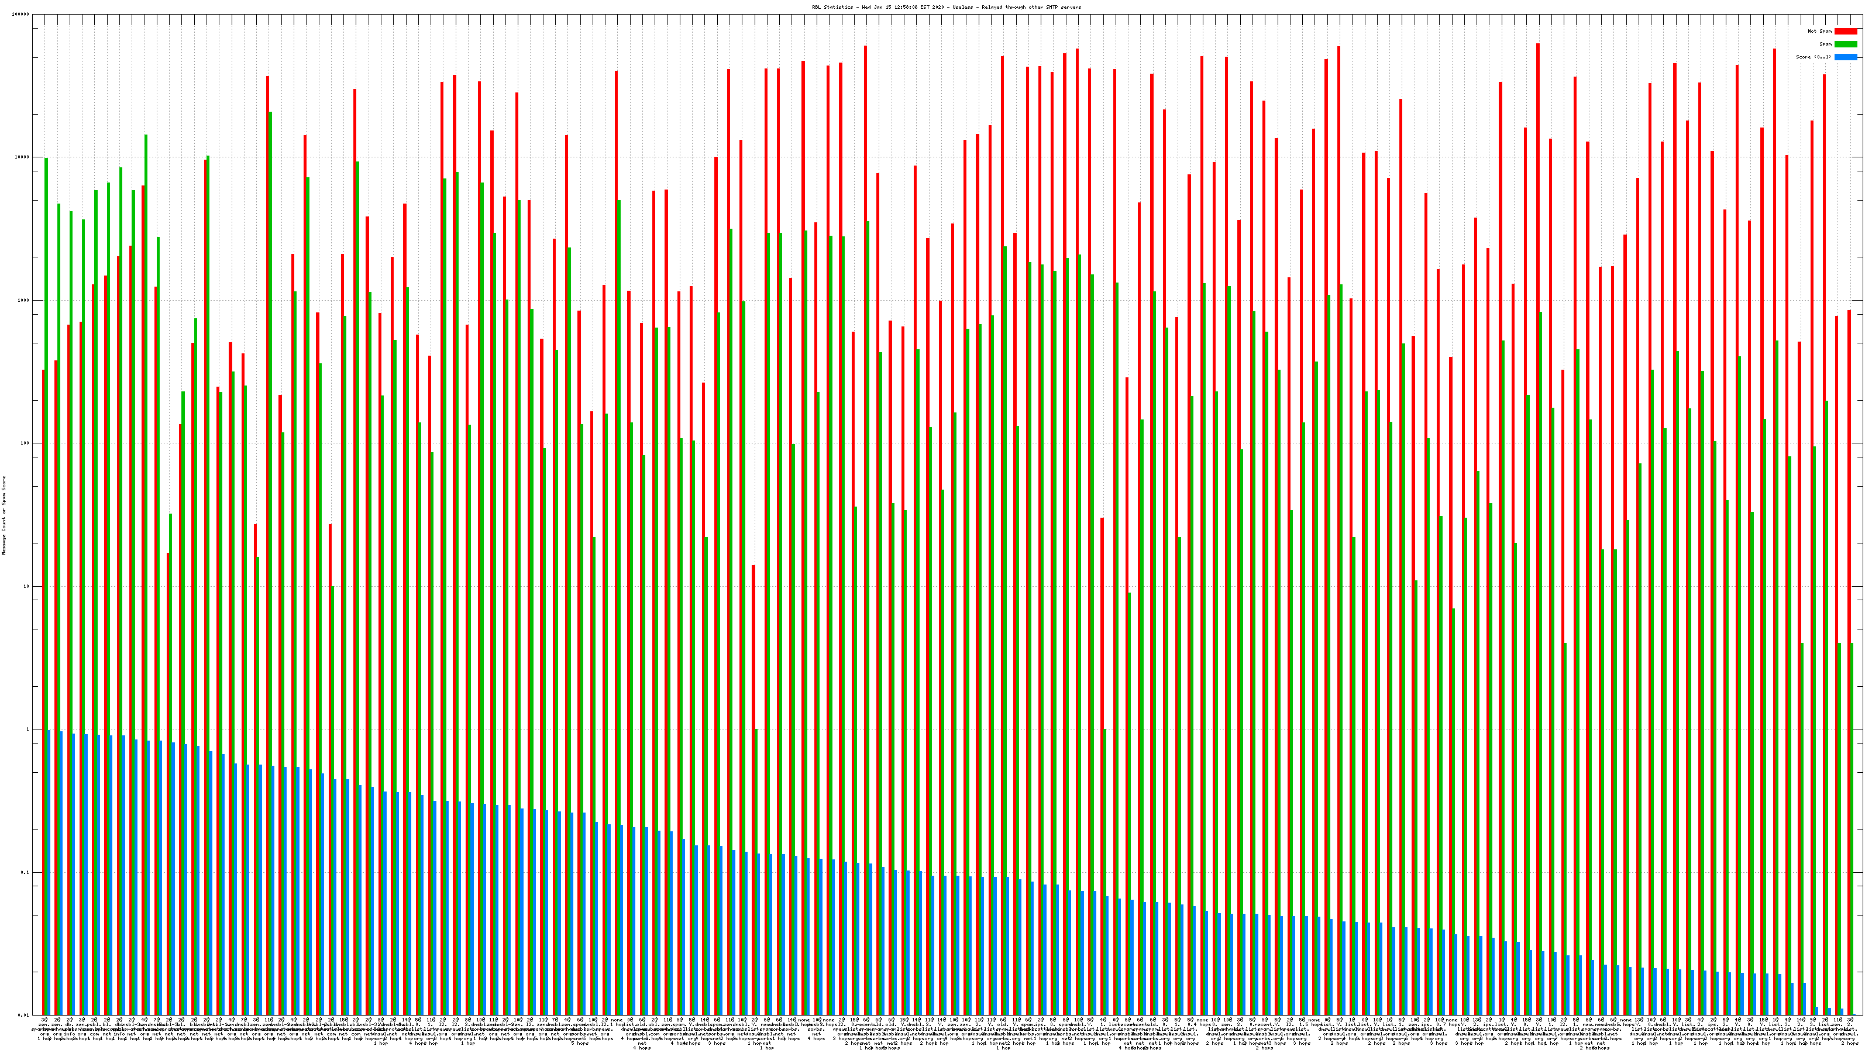Click the red Not Spam legend swatch
Image resolution: width=1872 pixels, height=1053 pixels.
(x=1845, y=31)
